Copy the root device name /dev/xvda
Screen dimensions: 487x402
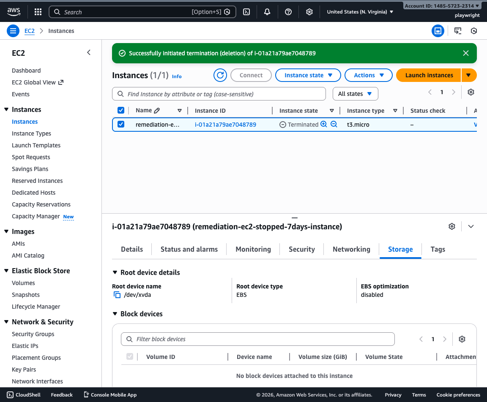[117, 295]
